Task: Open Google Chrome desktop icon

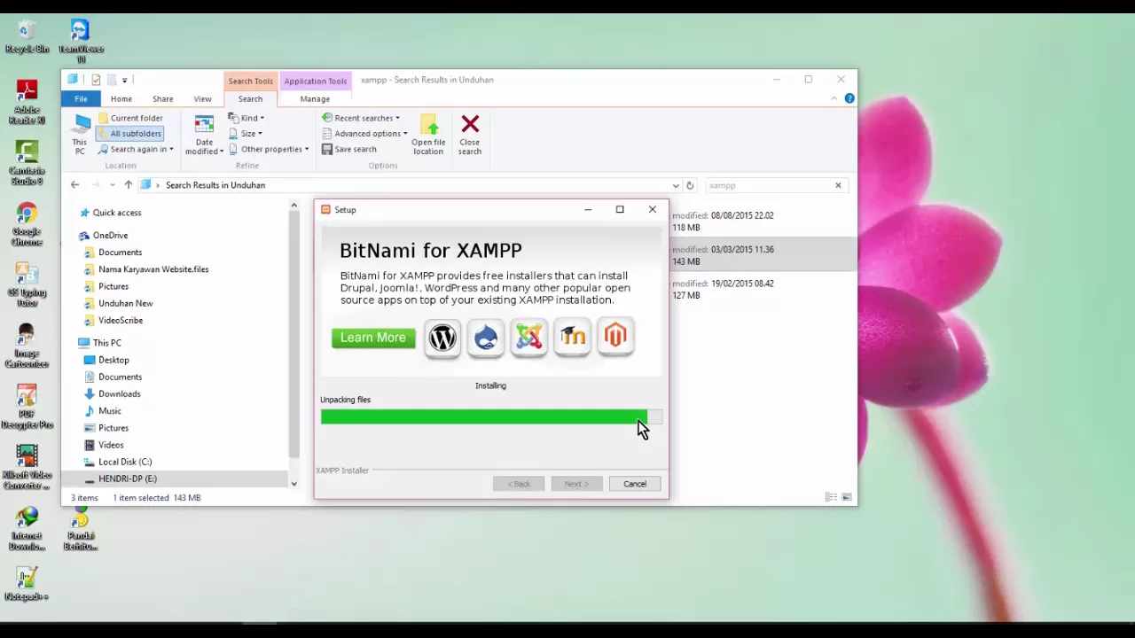Action: click(x=27, y=225)
